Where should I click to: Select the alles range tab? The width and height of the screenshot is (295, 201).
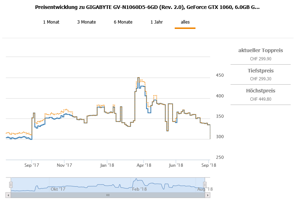185,22
